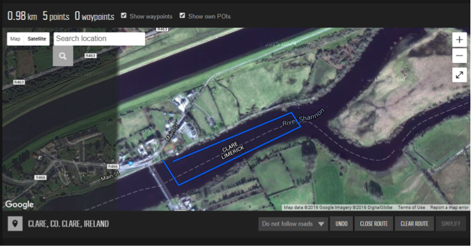Click the Google logo on map
The height and width of the screenshot is (246, 471).
coord(19,205)
